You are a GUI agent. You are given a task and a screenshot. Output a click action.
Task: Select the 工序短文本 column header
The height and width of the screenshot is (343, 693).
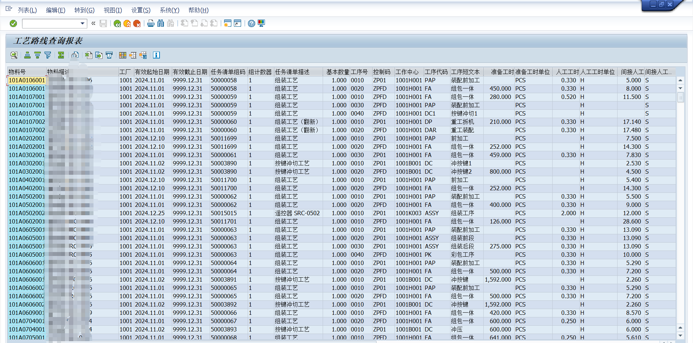tap(466, 72)
